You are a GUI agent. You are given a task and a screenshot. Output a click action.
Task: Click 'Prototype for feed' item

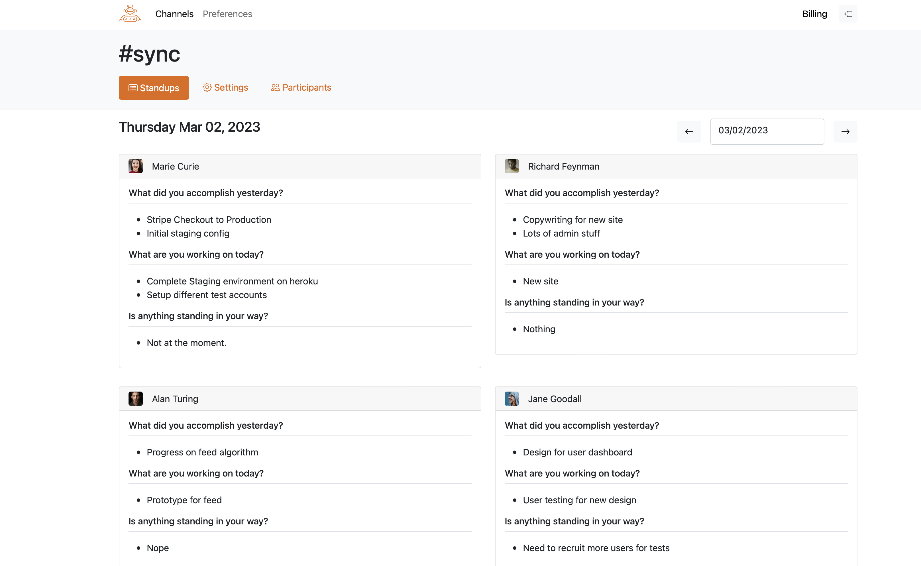pyautogui.click(x=184, y=500)
